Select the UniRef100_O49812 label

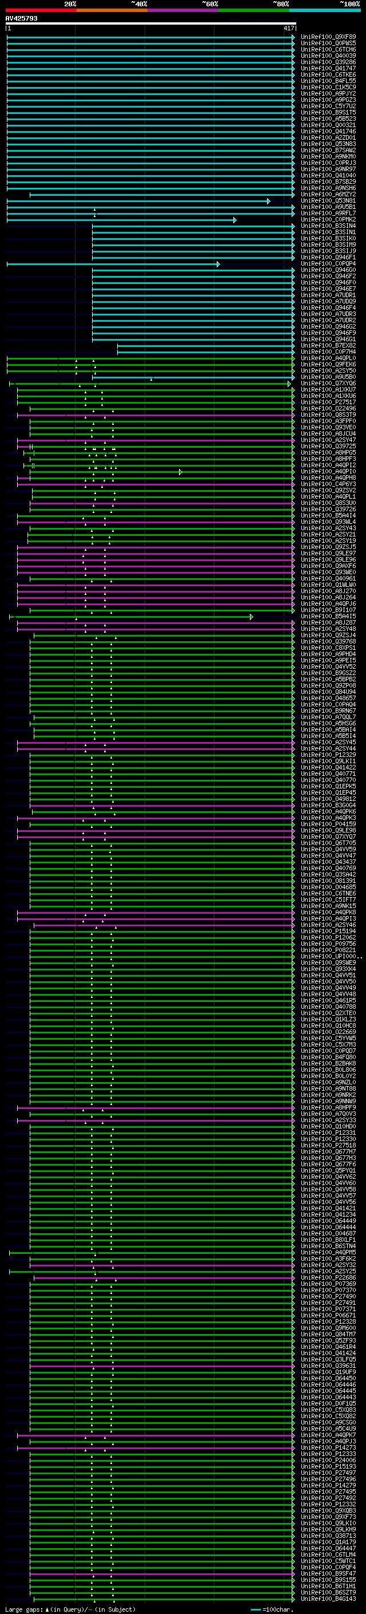pos(328,799)
